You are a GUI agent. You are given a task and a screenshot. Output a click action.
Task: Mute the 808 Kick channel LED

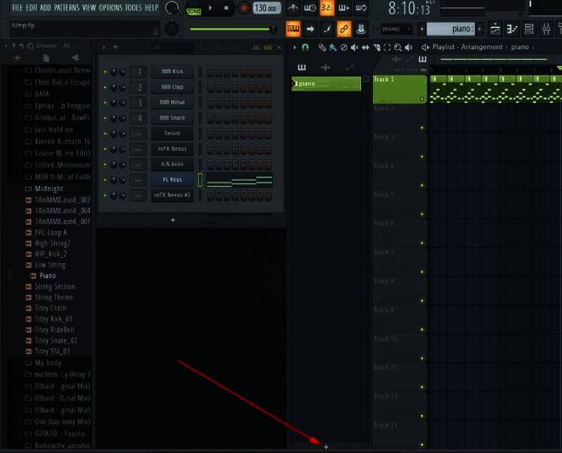[105, 72]
